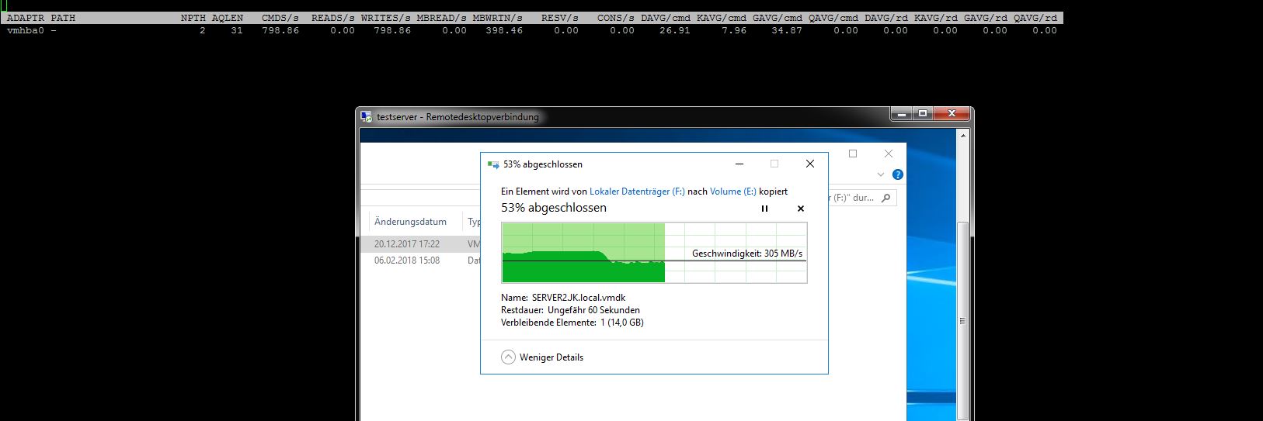Click the Typ column header

tap(474, 222)
